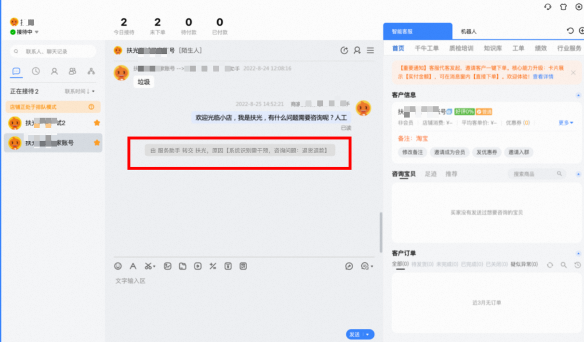Select the 工单 tab
Viewport: 584px width, 342px height.
(518, 48)
